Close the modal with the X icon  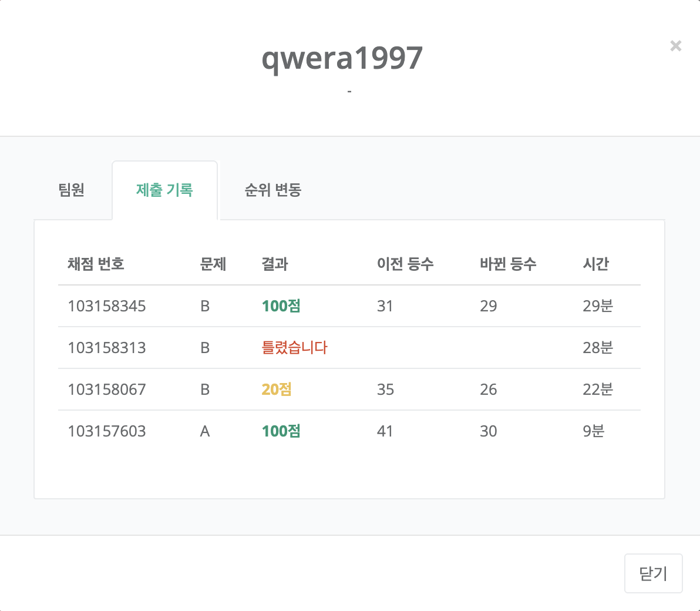point(675,46)
